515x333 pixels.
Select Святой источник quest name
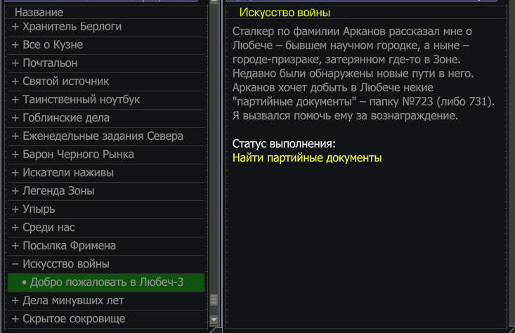65,81
